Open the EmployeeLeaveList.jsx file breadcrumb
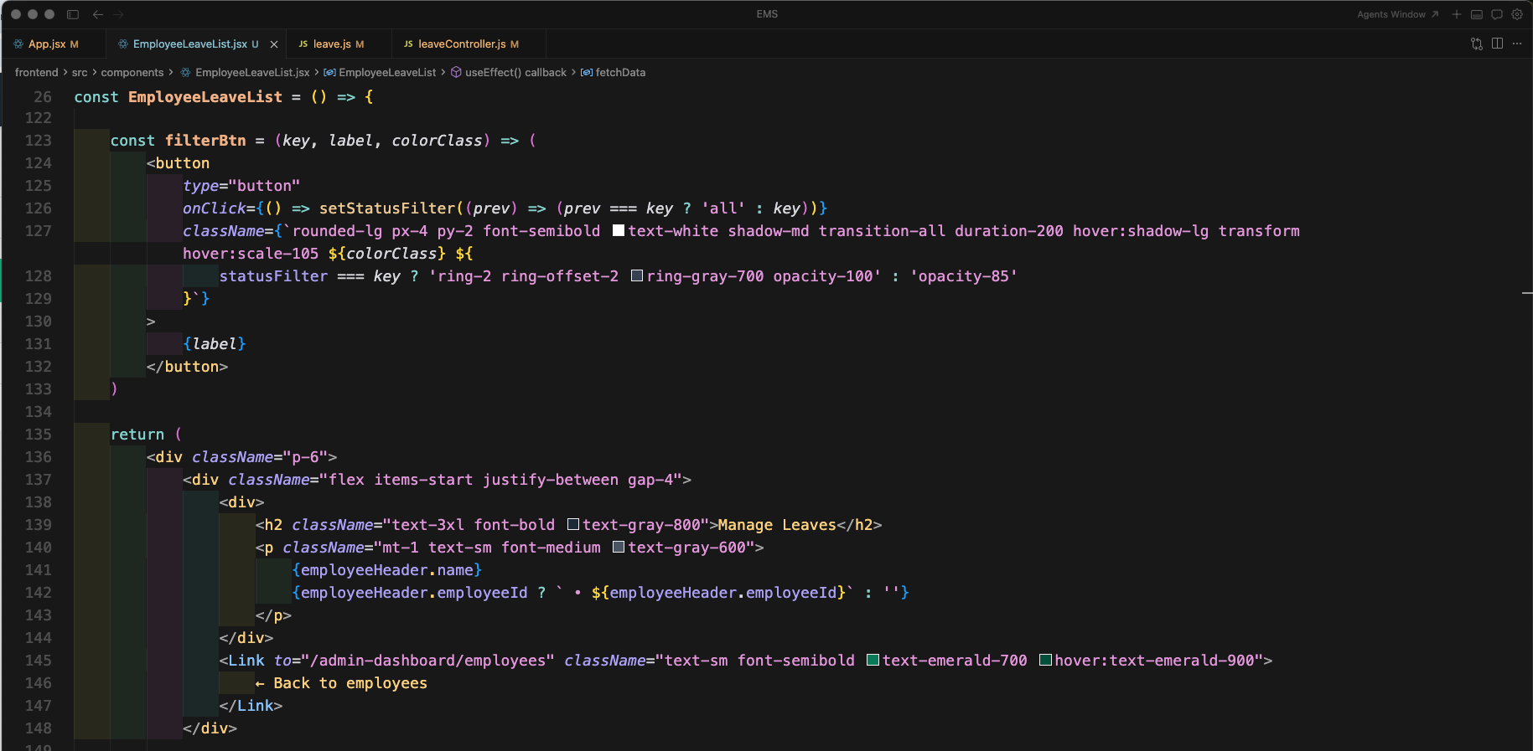 click(x=252, y=73)
